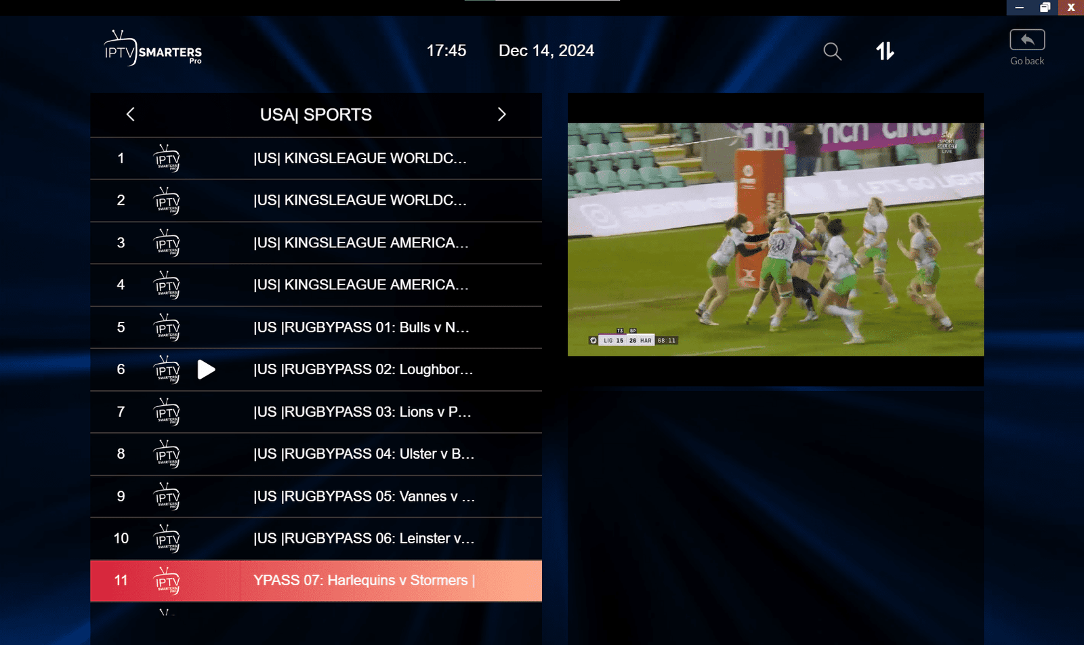1084x645 pixels.
Task: Click the 17:45 clock display
Action: coord(446,51)
